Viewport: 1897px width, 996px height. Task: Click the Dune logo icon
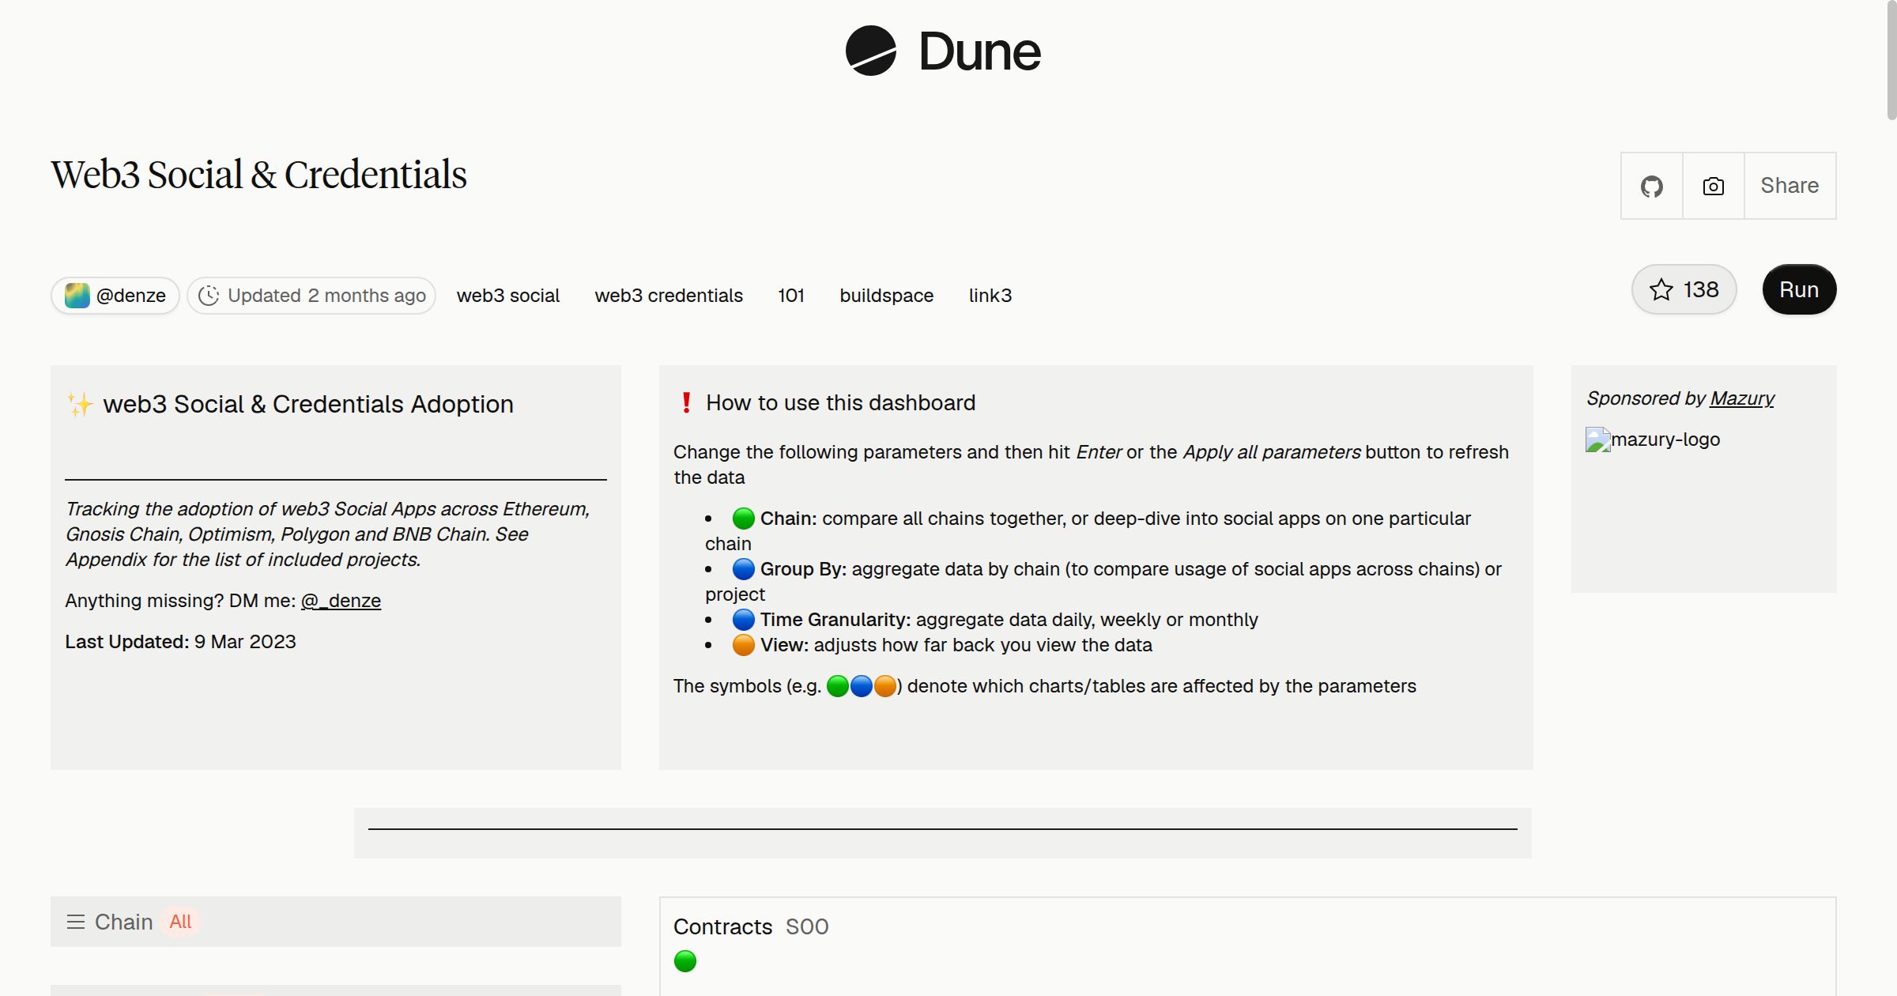870,51
